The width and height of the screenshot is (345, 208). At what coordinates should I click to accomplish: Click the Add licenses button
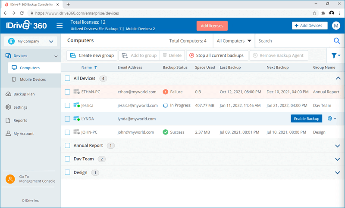pos(212,26)
